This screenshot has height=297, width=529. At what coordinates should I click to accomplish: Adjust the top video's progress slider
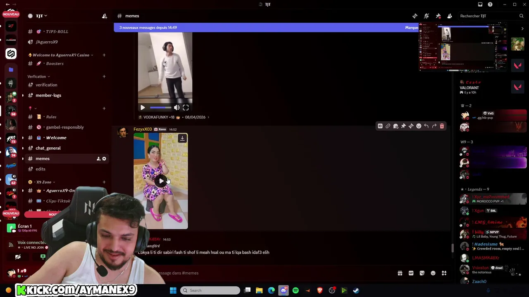click(160, 108)
